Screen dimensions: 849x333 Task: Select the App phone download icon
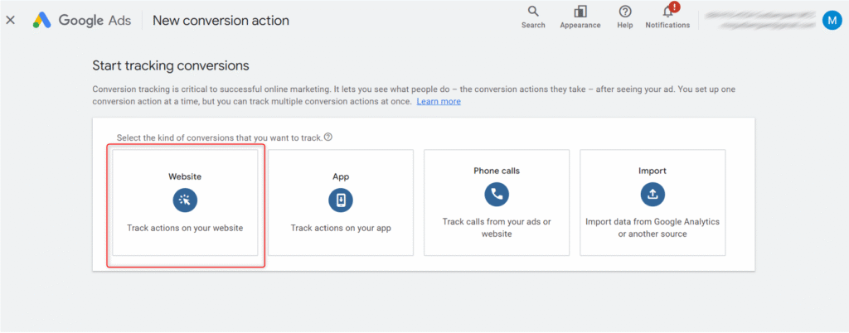(341, 200)
